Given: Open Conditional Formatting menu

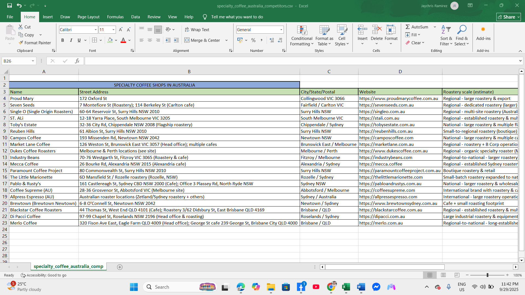Looking at the screenshot, I should click(302, 36).
